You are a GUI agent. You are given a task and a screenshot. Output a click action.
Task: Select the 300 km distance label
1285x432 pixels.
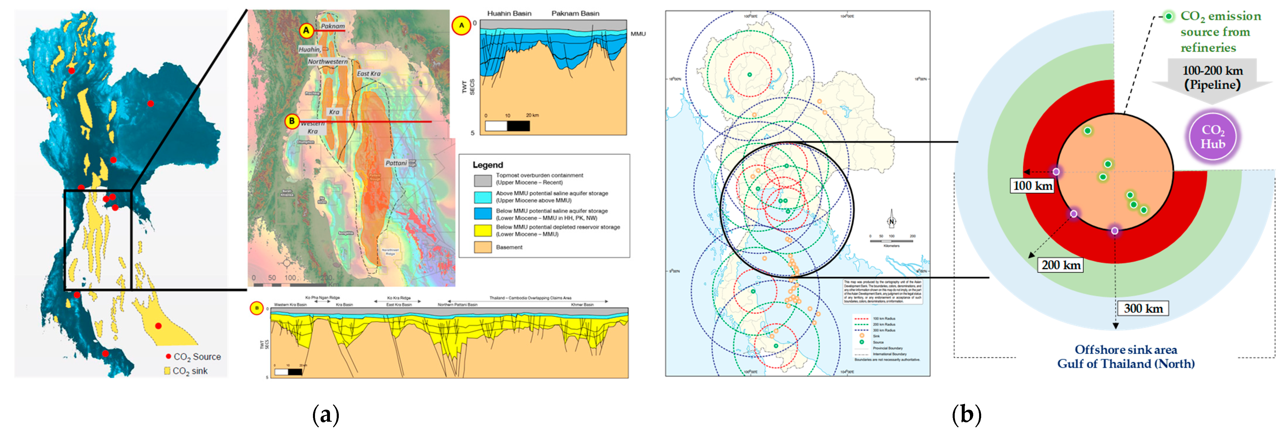tap(1143, 308)
